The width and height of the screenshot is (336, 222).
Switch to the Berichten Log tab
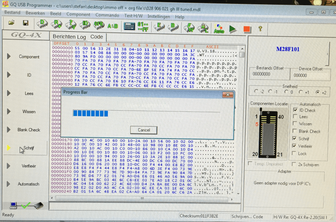click(x=69, y=37)
